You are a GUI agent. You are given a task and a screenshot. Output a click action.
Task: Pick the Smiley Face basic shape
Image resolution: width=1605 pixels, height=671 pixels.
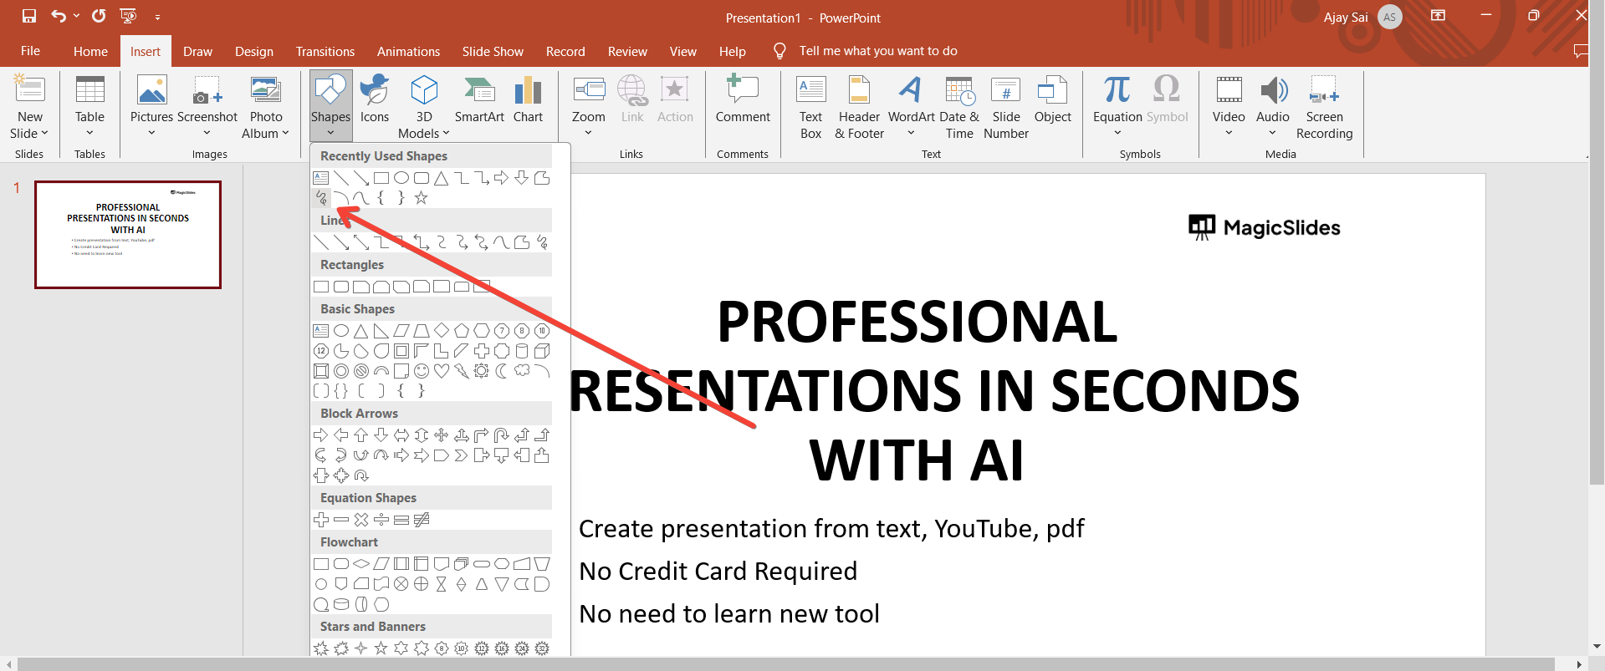click(422, 371)
